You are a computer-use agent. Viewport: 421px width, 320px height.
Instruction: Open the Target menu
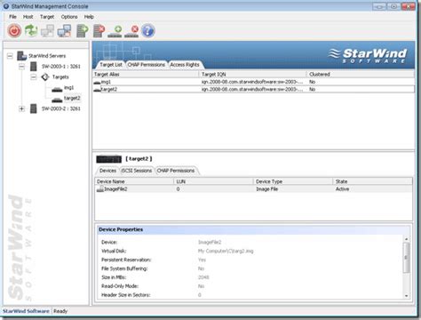47,17
